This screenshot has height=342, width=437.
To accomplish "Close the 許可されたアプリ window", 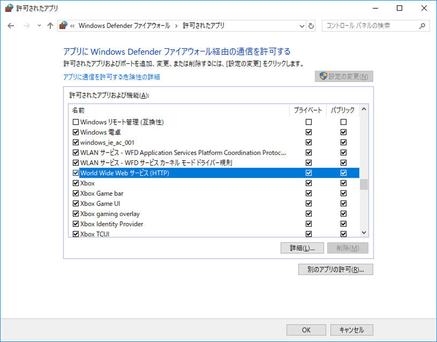I will [424, 8].
